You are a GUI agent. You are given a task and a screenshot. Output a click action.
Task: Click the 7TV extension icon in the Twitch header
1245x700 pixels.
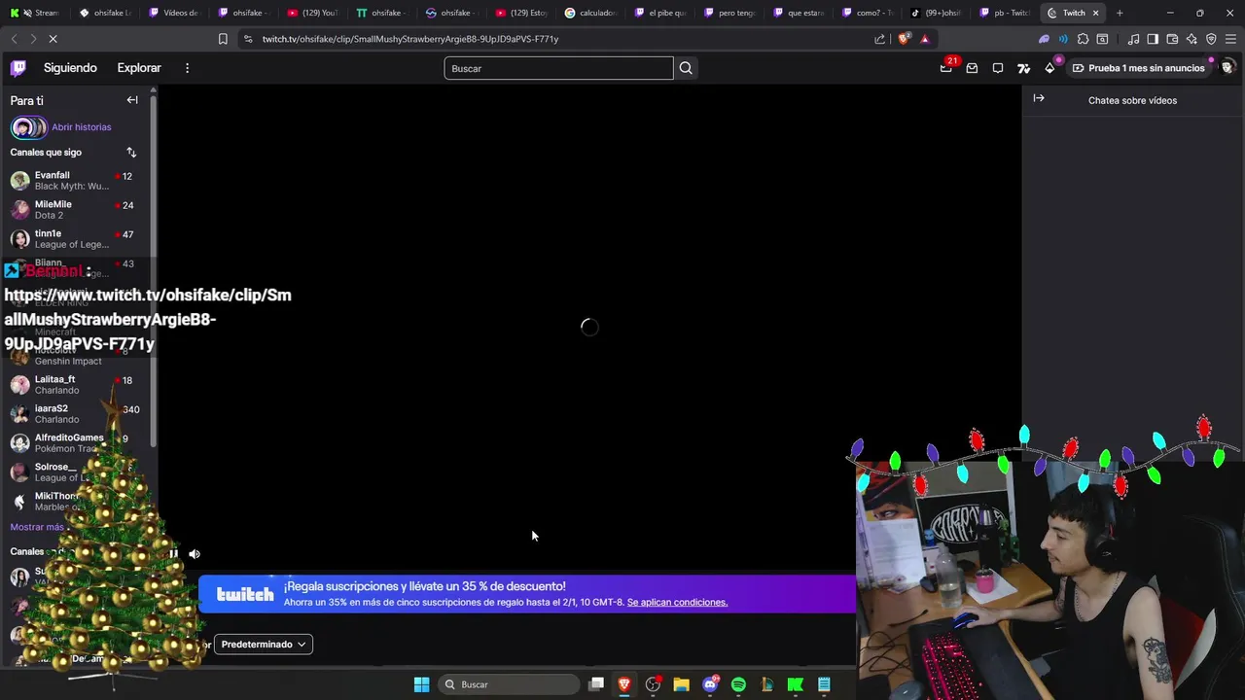point(1023,68)
